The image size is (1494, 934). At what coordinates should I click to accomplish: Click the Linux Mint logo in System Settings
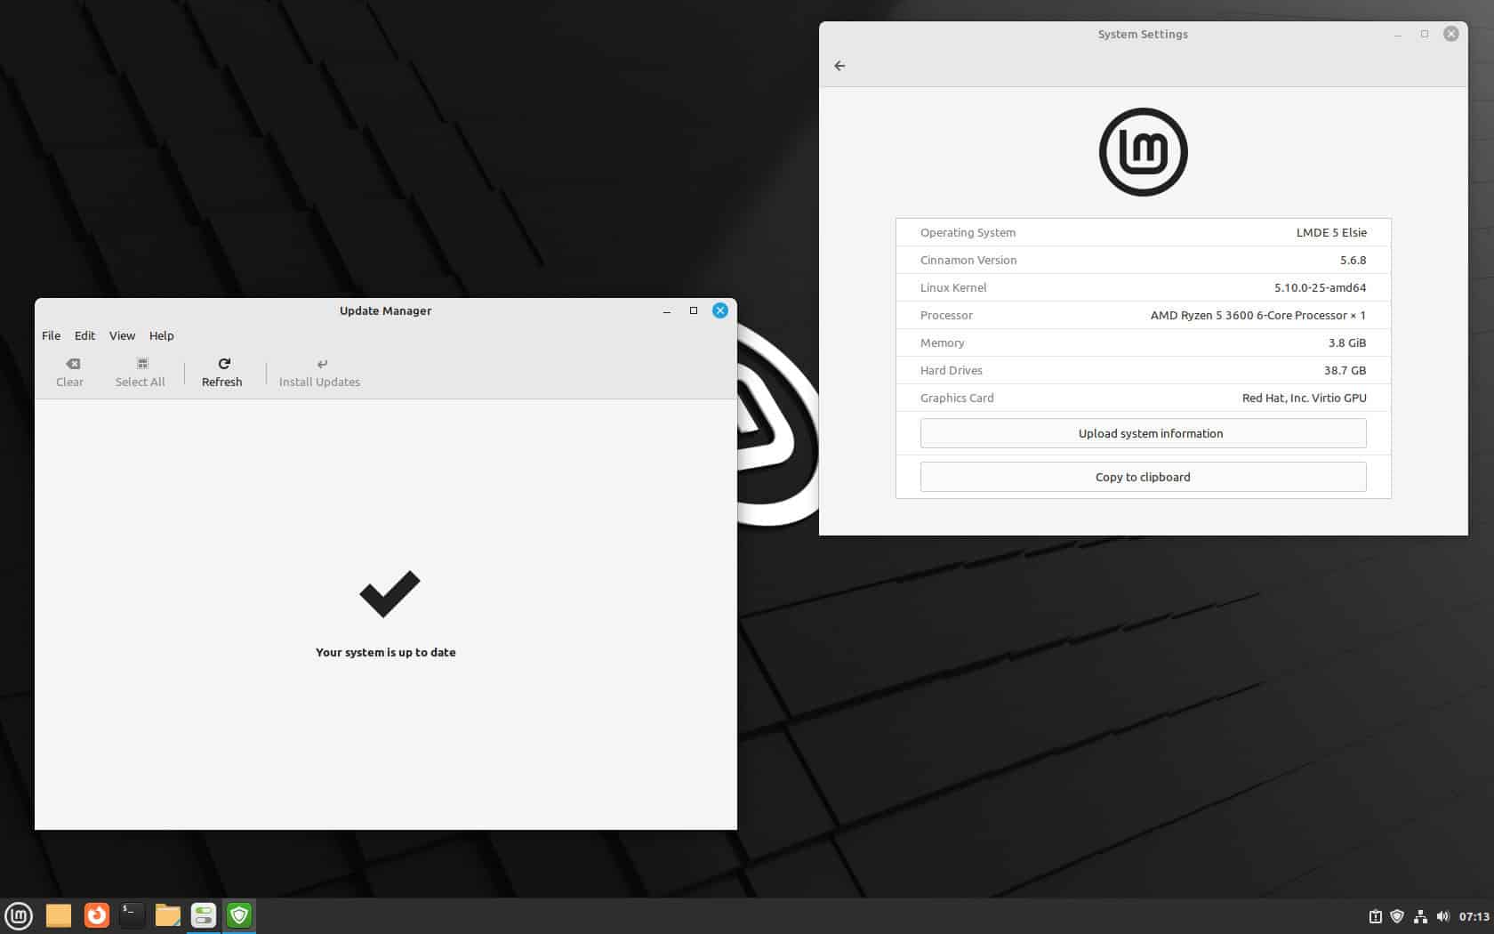coord(1143,151)
